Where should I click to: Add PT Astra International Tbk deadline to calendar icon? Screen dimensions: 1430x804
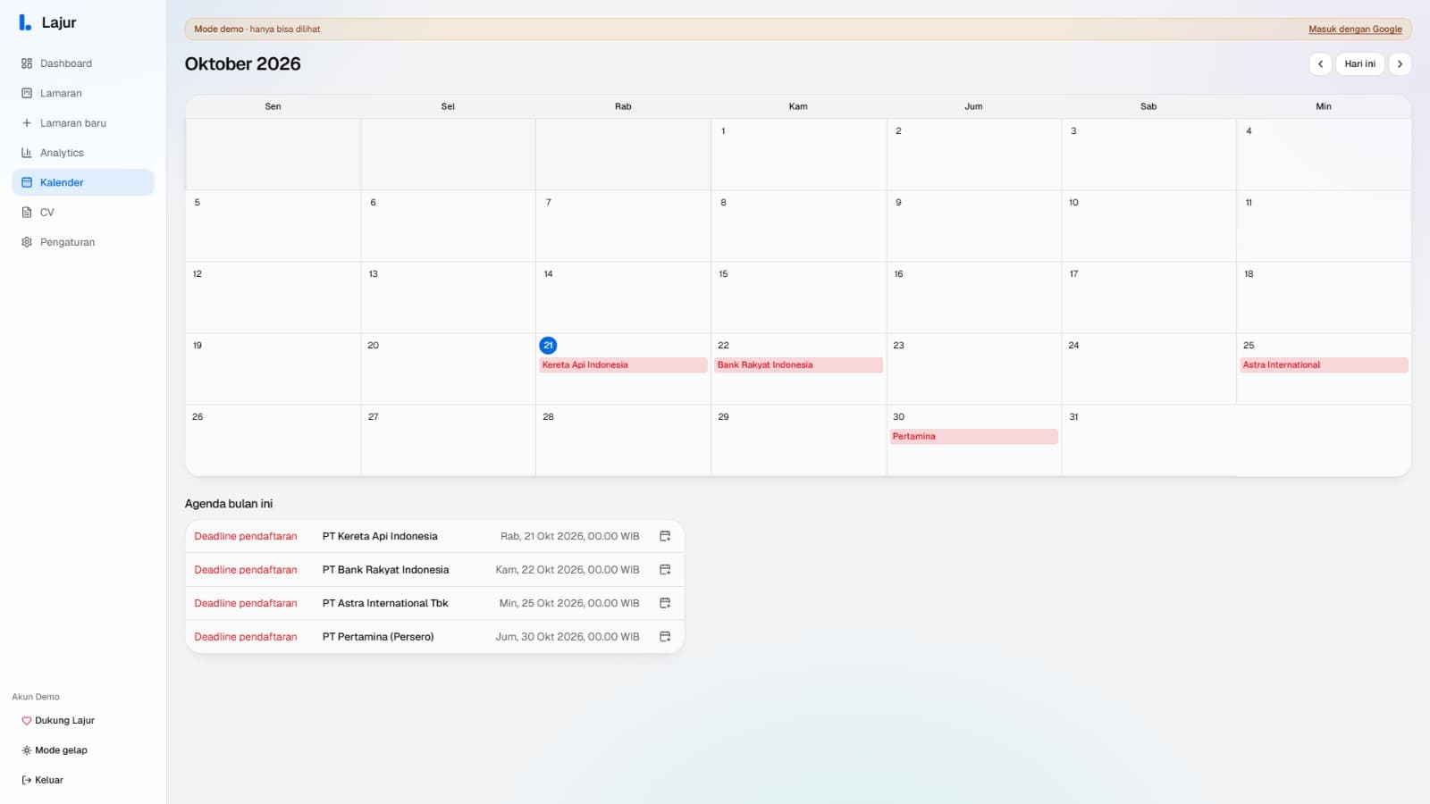(665, 603)
